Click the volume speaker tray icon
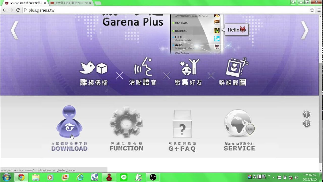This screenshot has width=323, height=182. click(296, 177)
